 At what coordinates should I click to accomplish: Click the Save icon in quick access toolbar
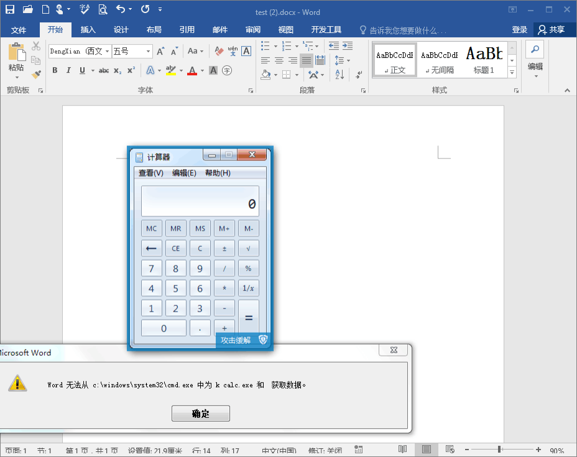(x=10, y=9)
